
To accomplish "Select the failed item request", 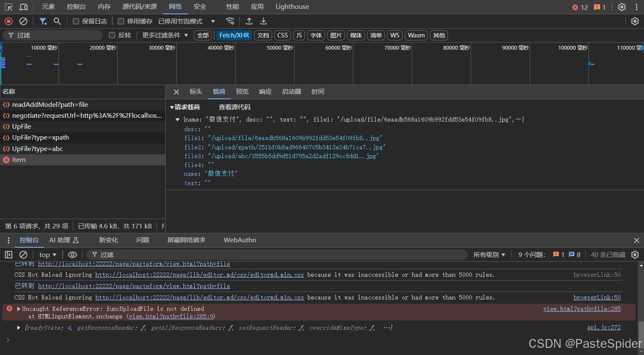I will 82,160.
